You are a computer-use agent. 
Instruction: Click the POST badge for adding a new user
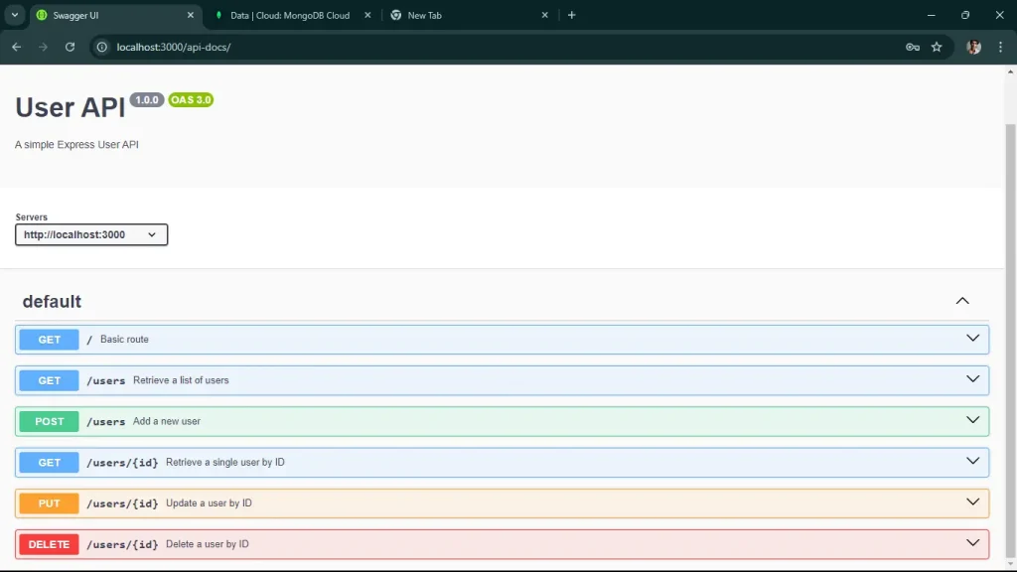(x=48, y=420)
